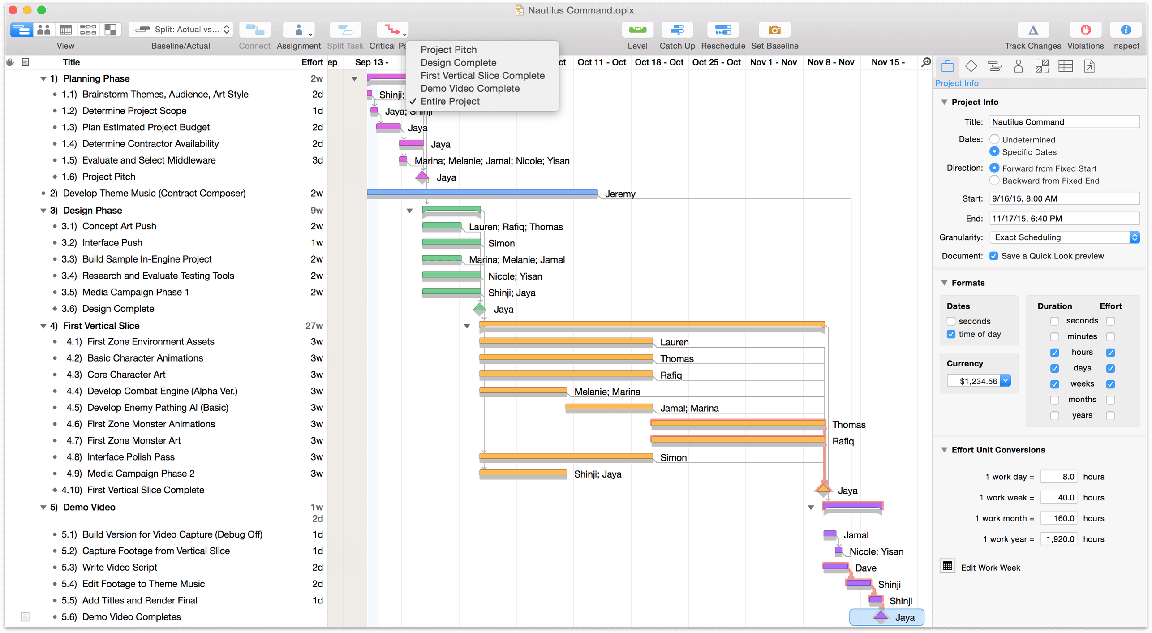This screenshot has height=633, width=1152.
Task: Click the Critical Path icon in toolbar
Action: 393,31
